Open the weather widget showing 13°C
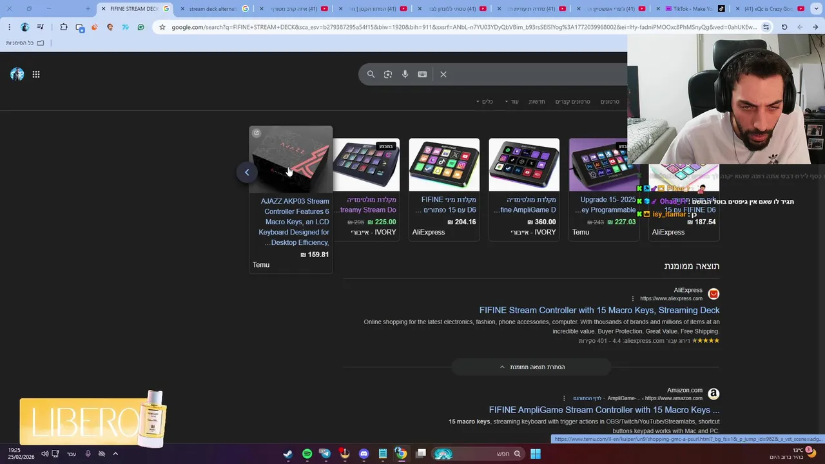The width and height of the screenshot is (825, 464). [792, 454]
